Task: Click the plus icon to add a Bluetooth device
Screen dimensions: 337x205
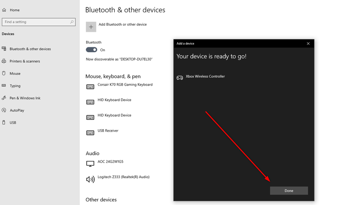Action: coord(91,27)
